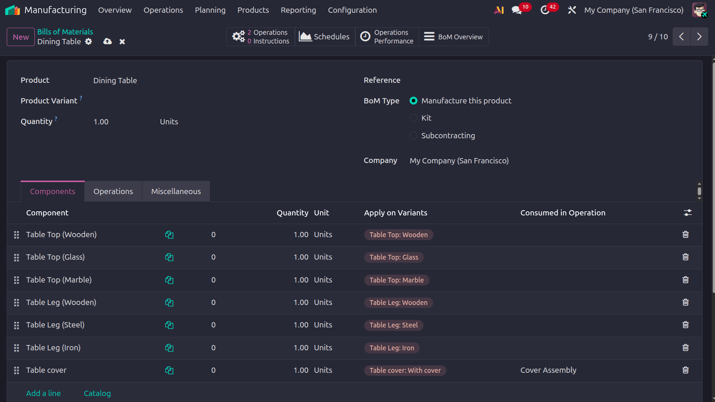Select Subcontracting BoM type
This screenshot has height=402, width=715.
click(x=413, y=136)
